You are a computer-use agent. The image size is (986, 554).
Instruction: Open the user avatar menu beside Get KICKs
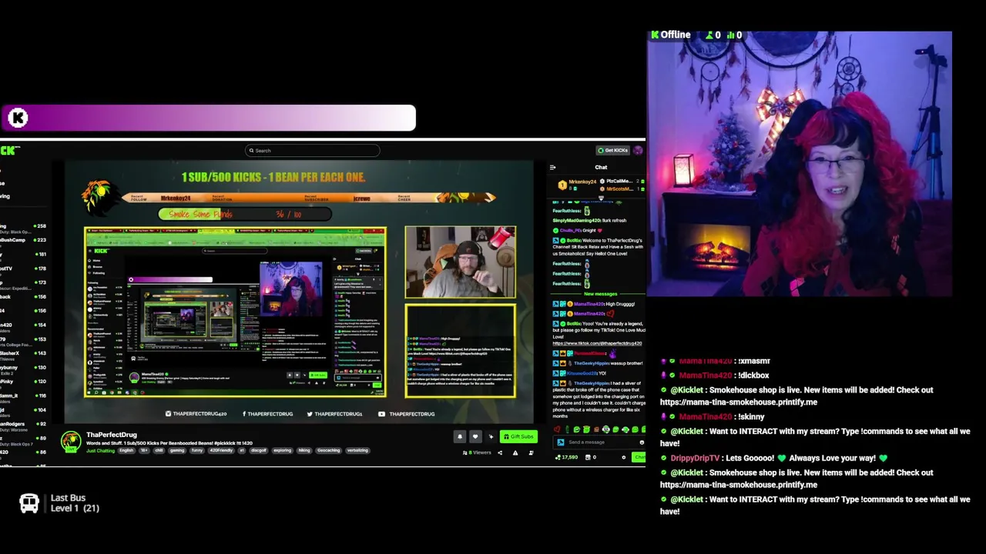(x=637, y=150)
